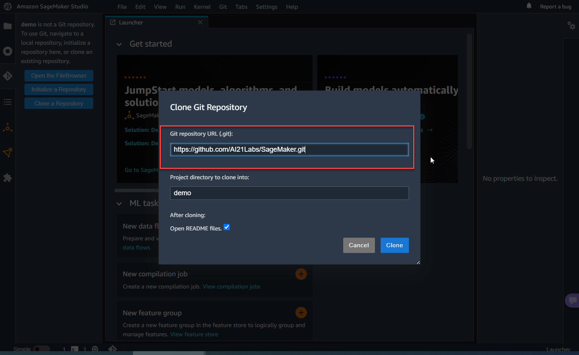Image resolution: width=579 pixels, height=355 pixels.
Task: Show the table of contents list icon
Action: pos(8,102)
